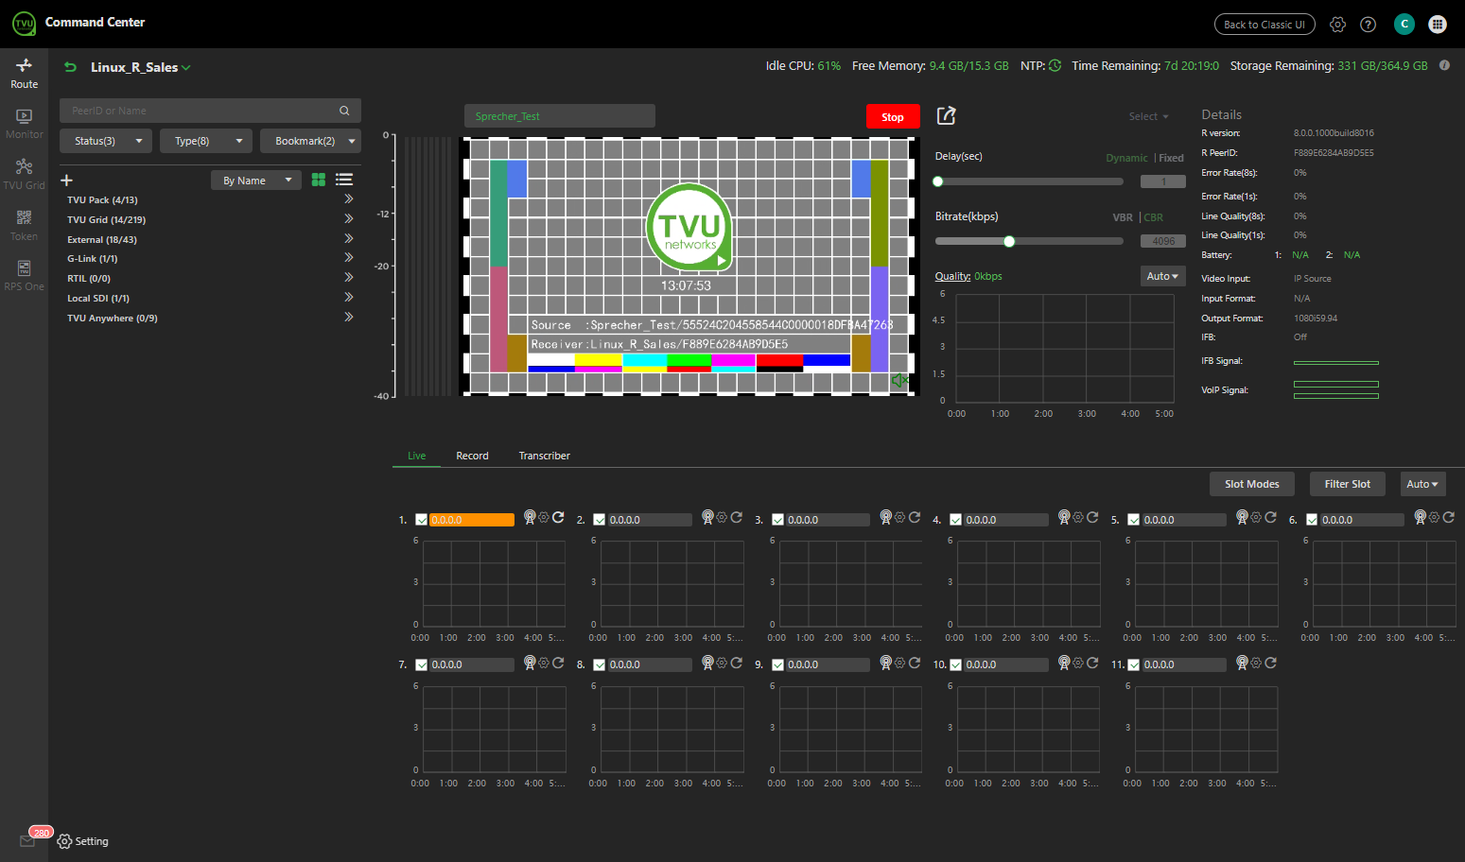Screen dimensions: 1465x862
Task: Click the search magnifier icon
Action: coord(344,111)
